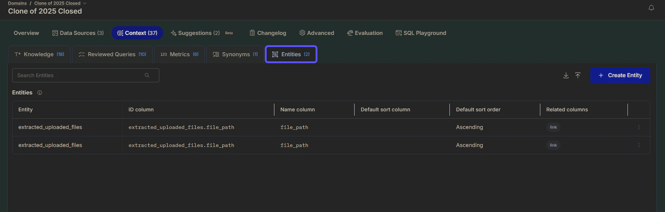The image size is (665, 212).
Task: Click the Beta badge next to Suggestions
Action: coord(229,33)
